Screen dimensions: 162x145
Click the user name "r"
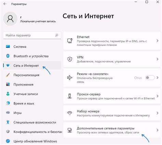[21, 17]
